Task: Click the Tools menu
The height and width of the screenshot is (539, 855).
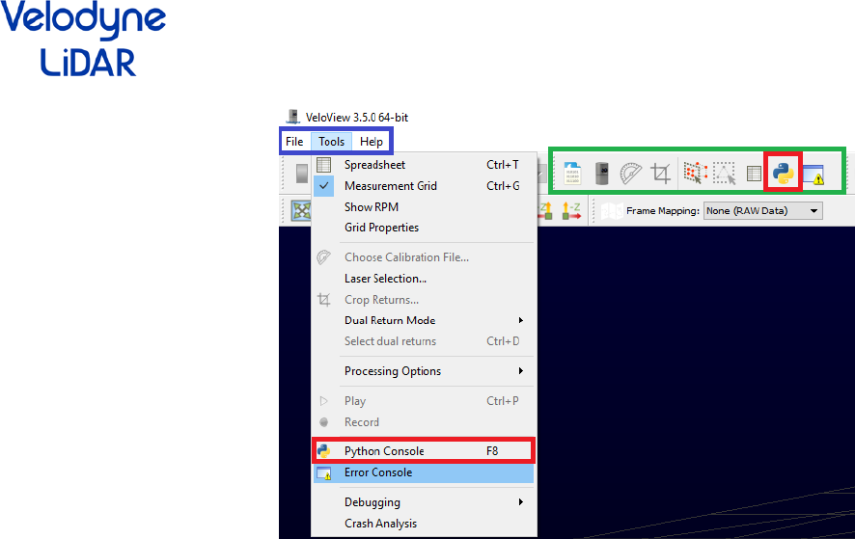Action: 332,142
